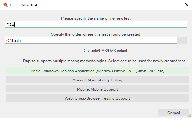Click the Rapise supports multiple methodologies text

click(104, 61)
